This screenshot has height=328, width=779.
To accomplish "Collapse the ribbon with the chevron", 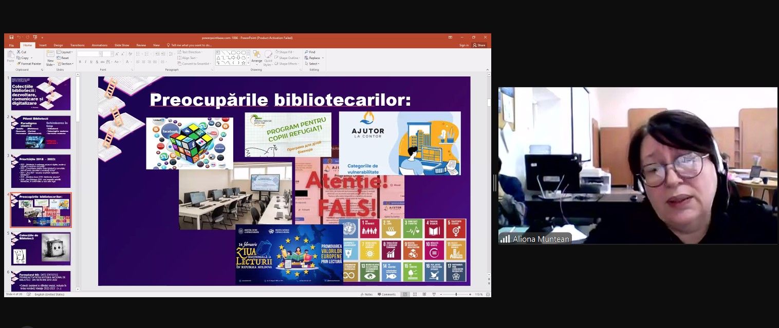I will point(487,70).
